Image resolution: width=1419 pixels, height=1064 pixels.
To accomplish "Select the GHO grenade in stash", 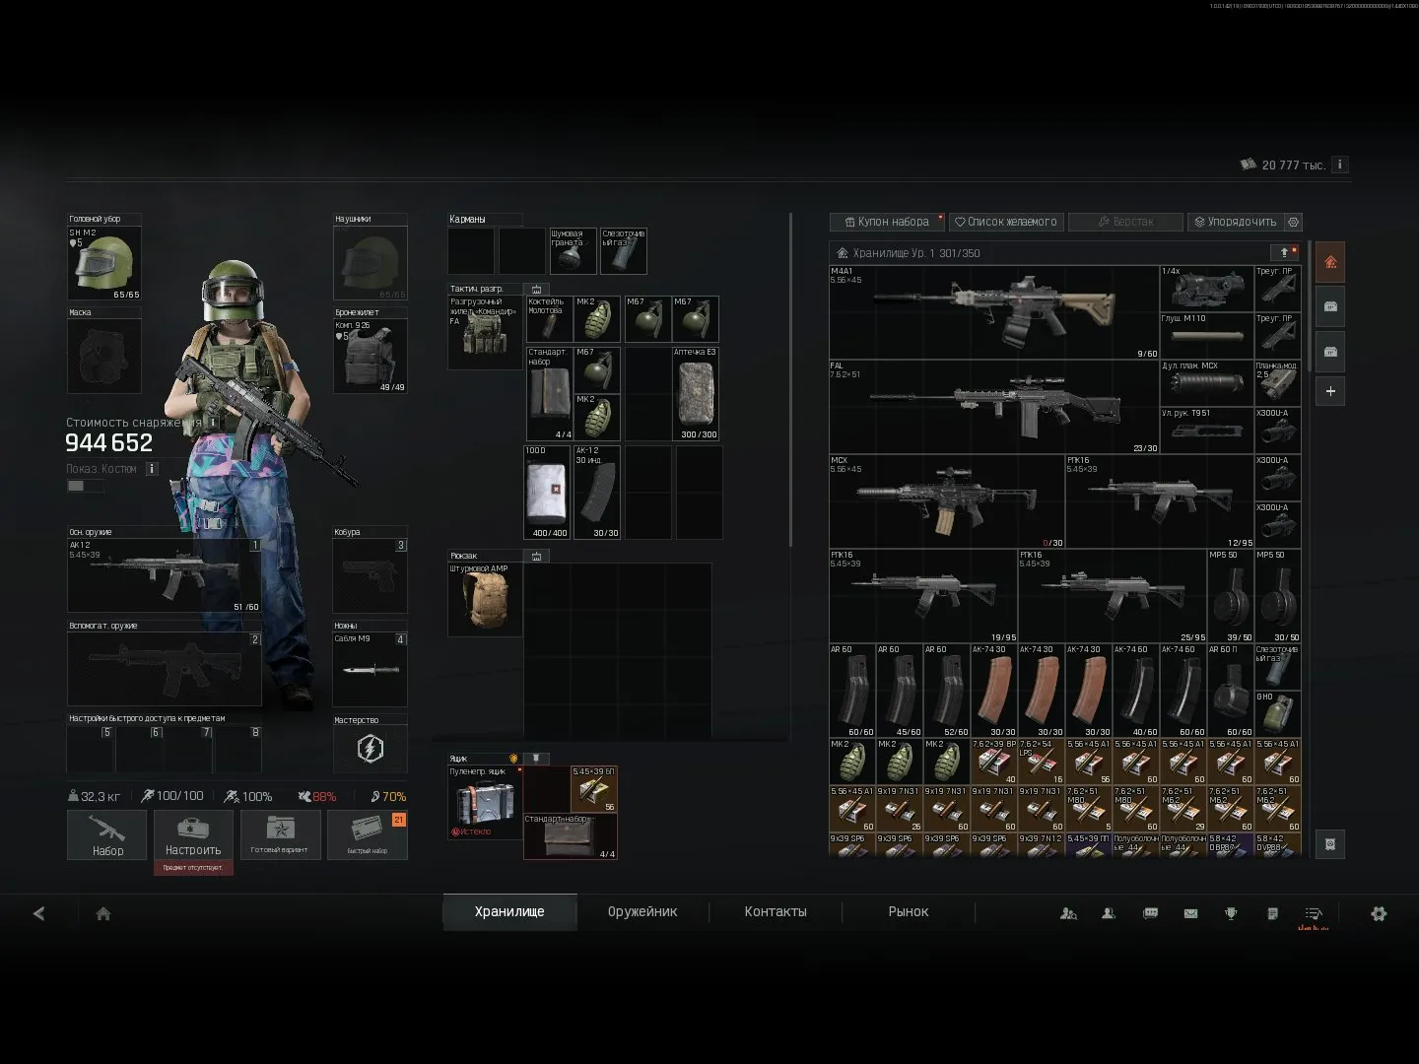I will pos(1277,714).
